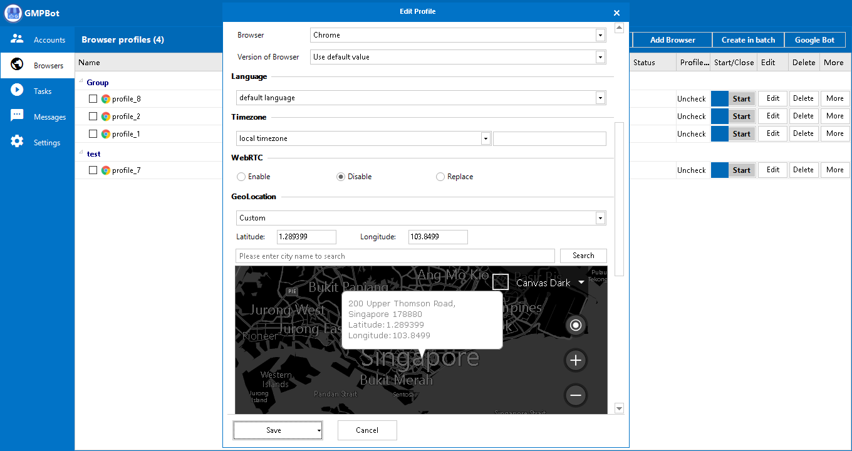Open the local timezone dropdown

486,138
